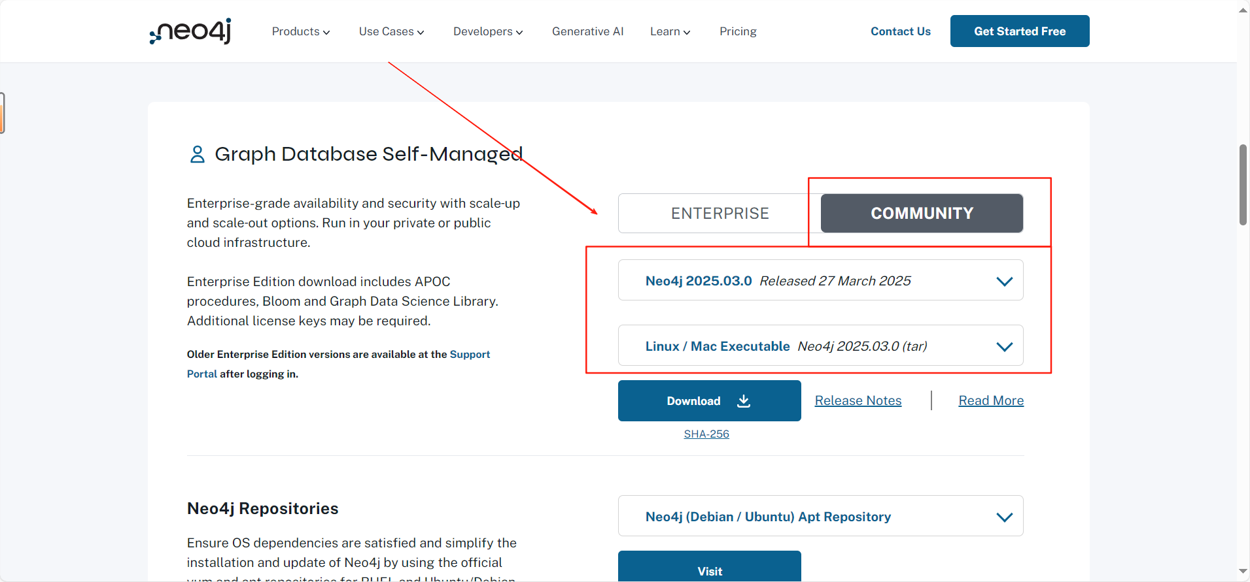
Task: Click the chevron next to Products
Action: pos(326,33)
